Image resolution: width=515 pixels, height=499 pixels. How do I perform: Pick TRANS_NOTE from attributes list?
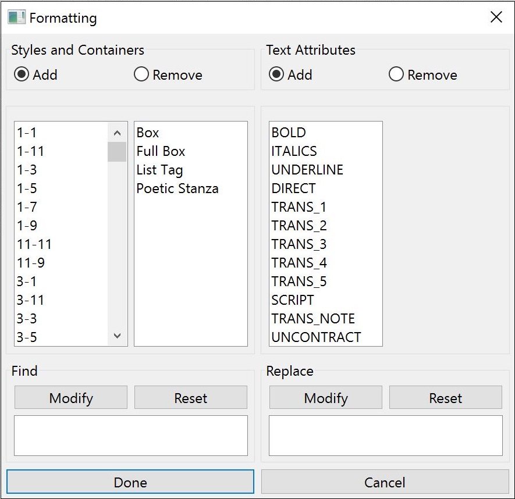[x=313, y=319]
